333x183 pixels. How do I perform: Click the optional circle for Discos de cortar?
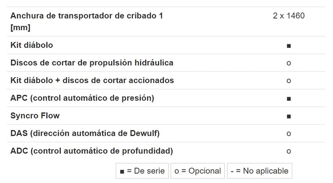click(289, 63)
